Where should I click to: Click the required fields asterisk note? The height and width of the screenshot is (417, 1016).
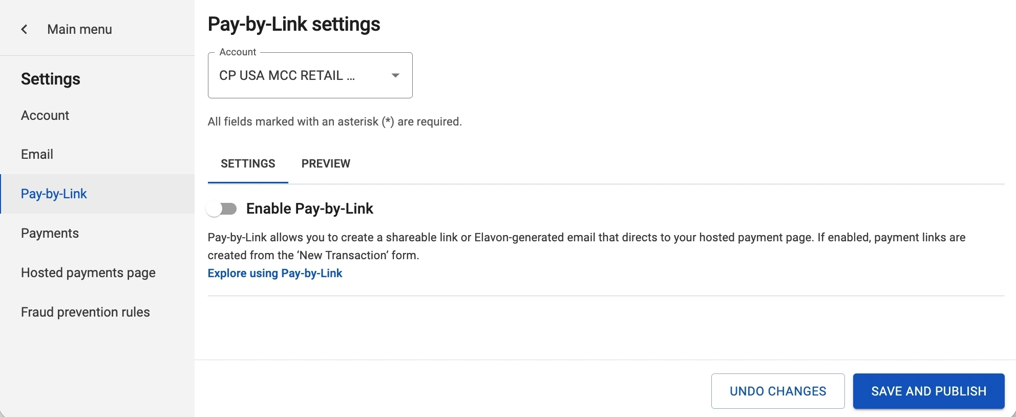[x=334, y=121]
